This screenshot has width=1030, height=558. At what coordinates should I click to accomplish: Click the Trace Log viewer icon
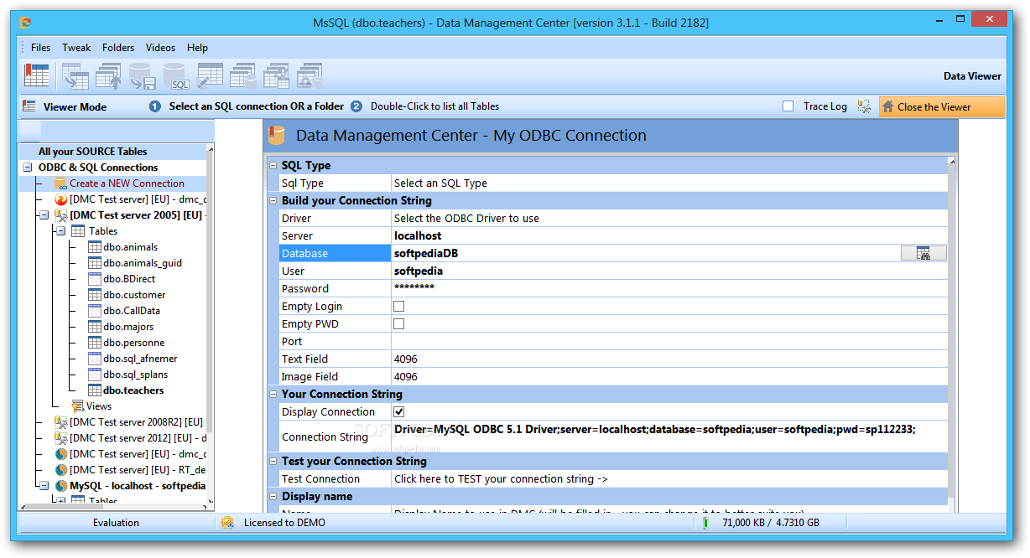pyautogui.click(x=864, y=106)
